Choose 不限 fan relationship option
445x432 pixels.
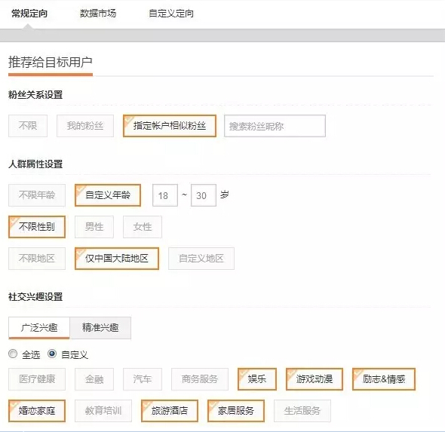click(x=28, y=126)
